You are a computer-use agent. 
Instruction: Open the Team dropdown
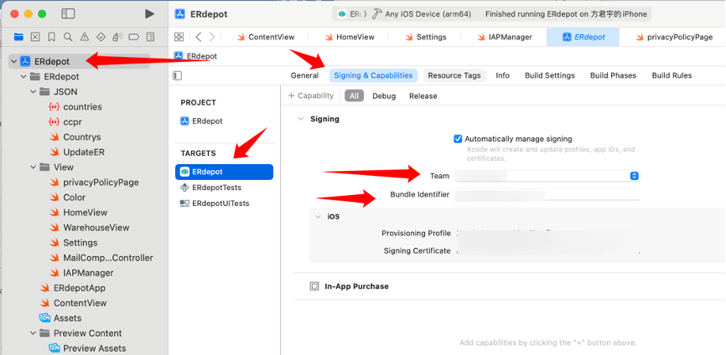[x=547, y=176]
